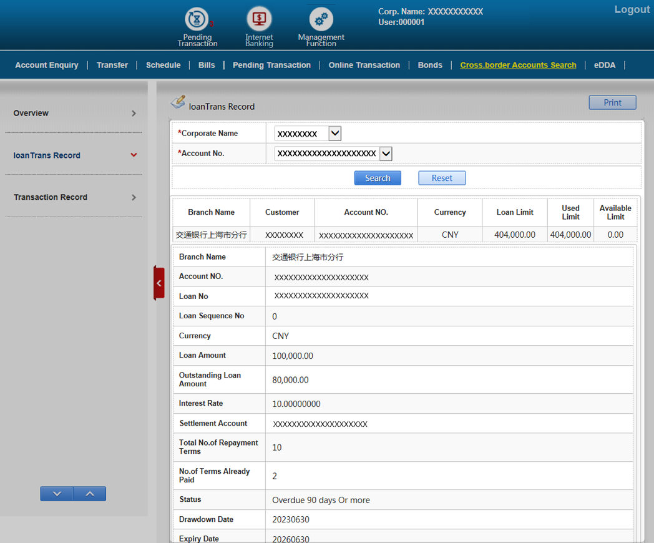The image size is (654, 543).
Task: Log out using the Logout link
Action: (x=632, y=9)
